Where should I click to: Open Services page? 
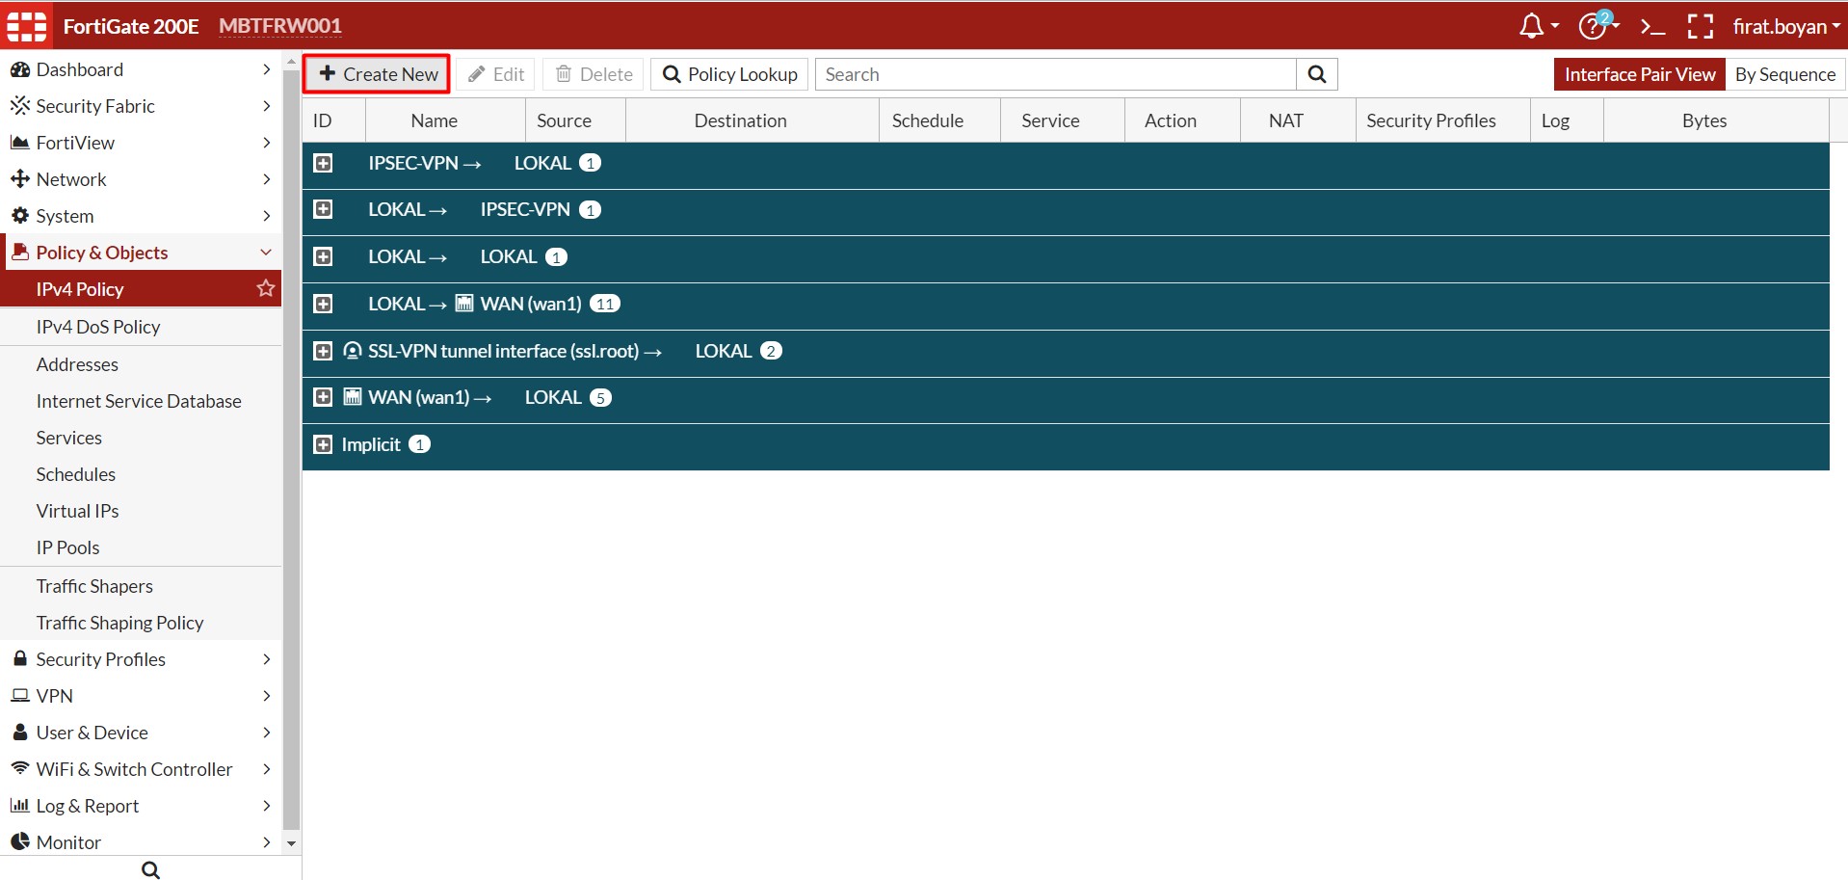(x=141, y=438)
